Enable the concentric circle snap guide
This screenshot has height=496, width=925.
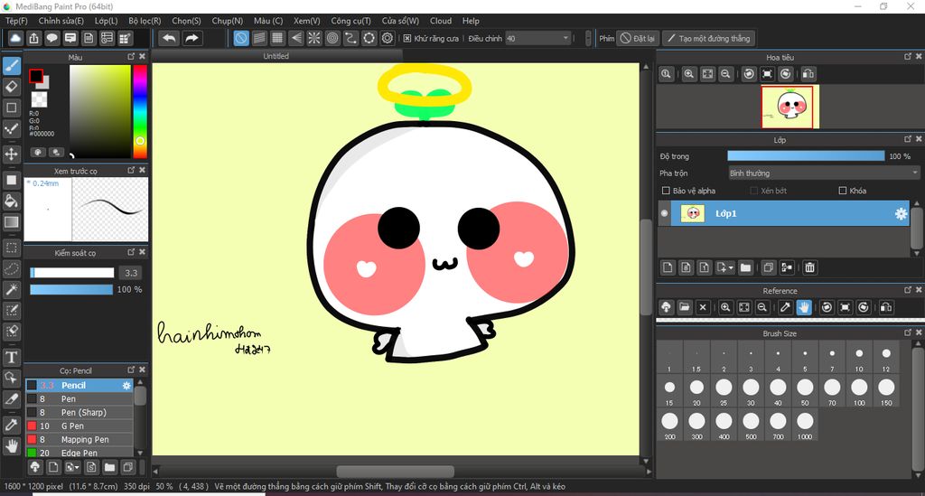click(332, 38)
